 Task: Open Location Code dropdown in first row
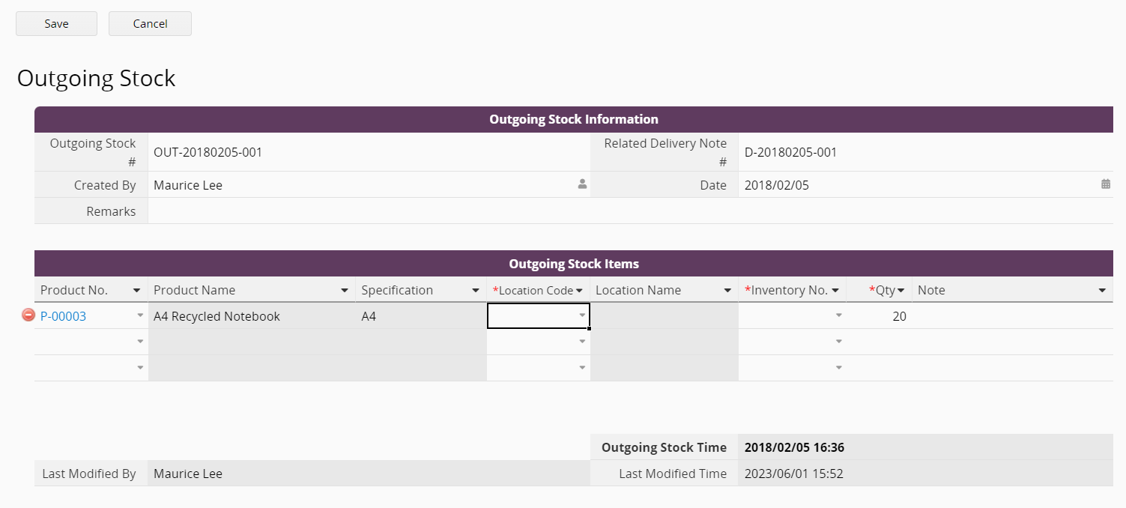point(582,316)
